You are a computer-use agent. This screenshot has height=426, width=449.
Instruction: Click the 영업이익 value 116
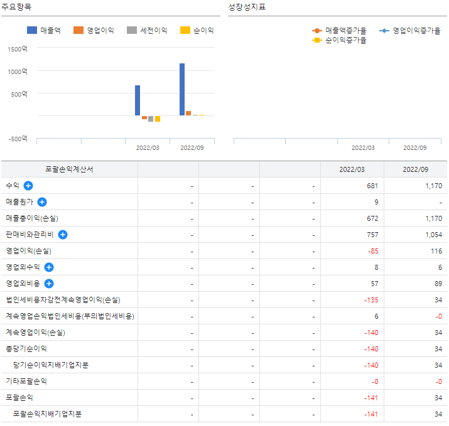point(436,251)
